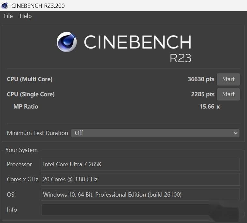The height and width of the screenshot is (223, 247).
Task: Click the Info label
Action: point(12,210)
